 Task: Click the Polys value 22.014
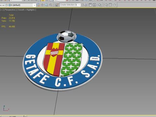point(12,18)
